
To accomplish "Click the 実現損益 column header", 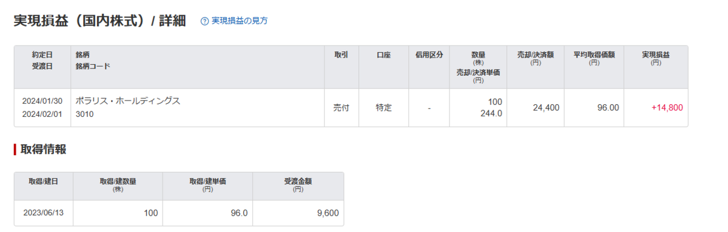I will click(656, 58).
